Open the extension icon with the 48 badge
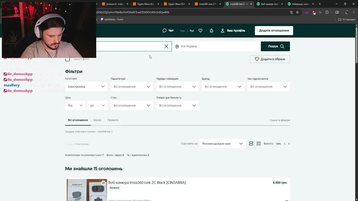This screenshot has height=201, width=358. coord(314,12)
